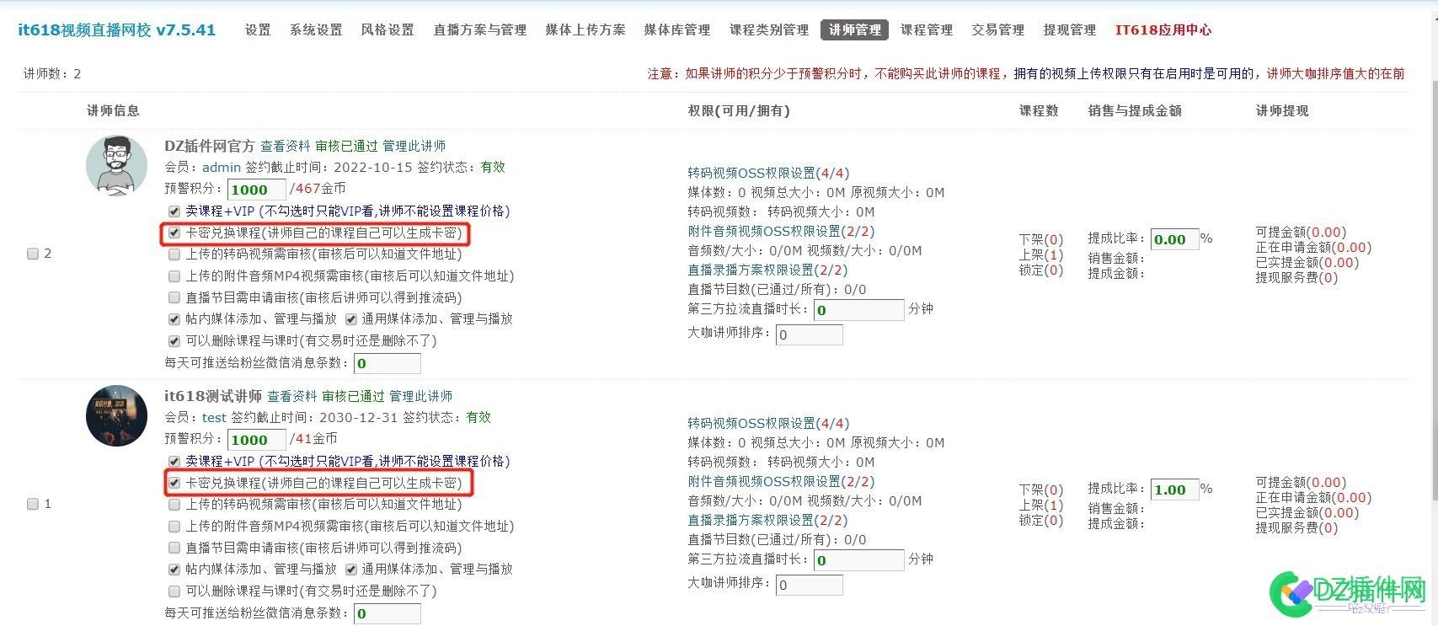Select 直播方案与管理 navigation item
Image resolution: width=1438 pixels, height=626 pixels.
[x=480, y=29]
